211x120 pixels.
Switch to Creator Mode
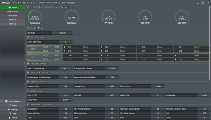click(12, 12)
